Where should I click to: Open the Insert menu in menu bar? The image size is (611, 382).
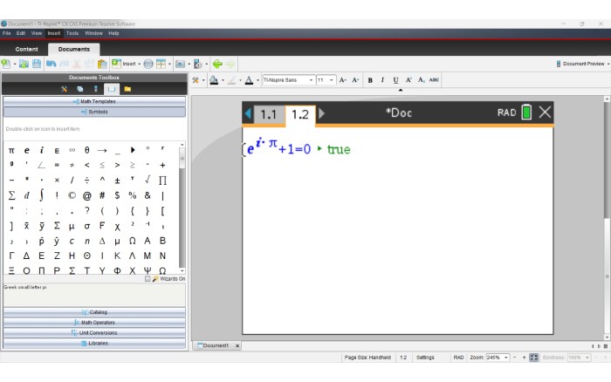[54, 33]
